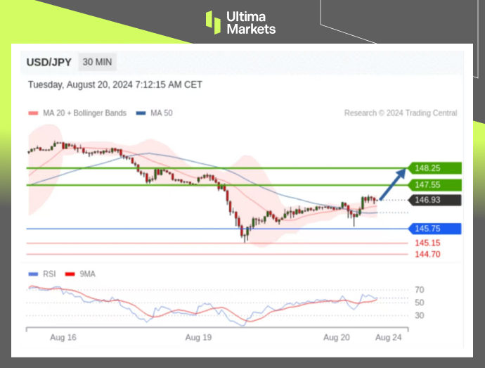485x368 pixels.
Task: Click the Ultima Markets brand name text
Action: tap(251, 22)
